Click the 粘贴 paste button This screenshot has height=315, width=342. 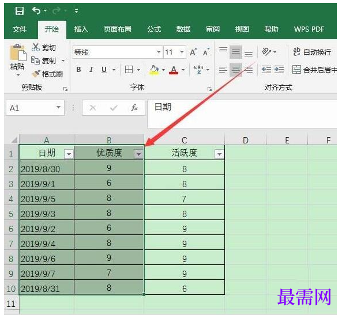click(x=17, y=59)
